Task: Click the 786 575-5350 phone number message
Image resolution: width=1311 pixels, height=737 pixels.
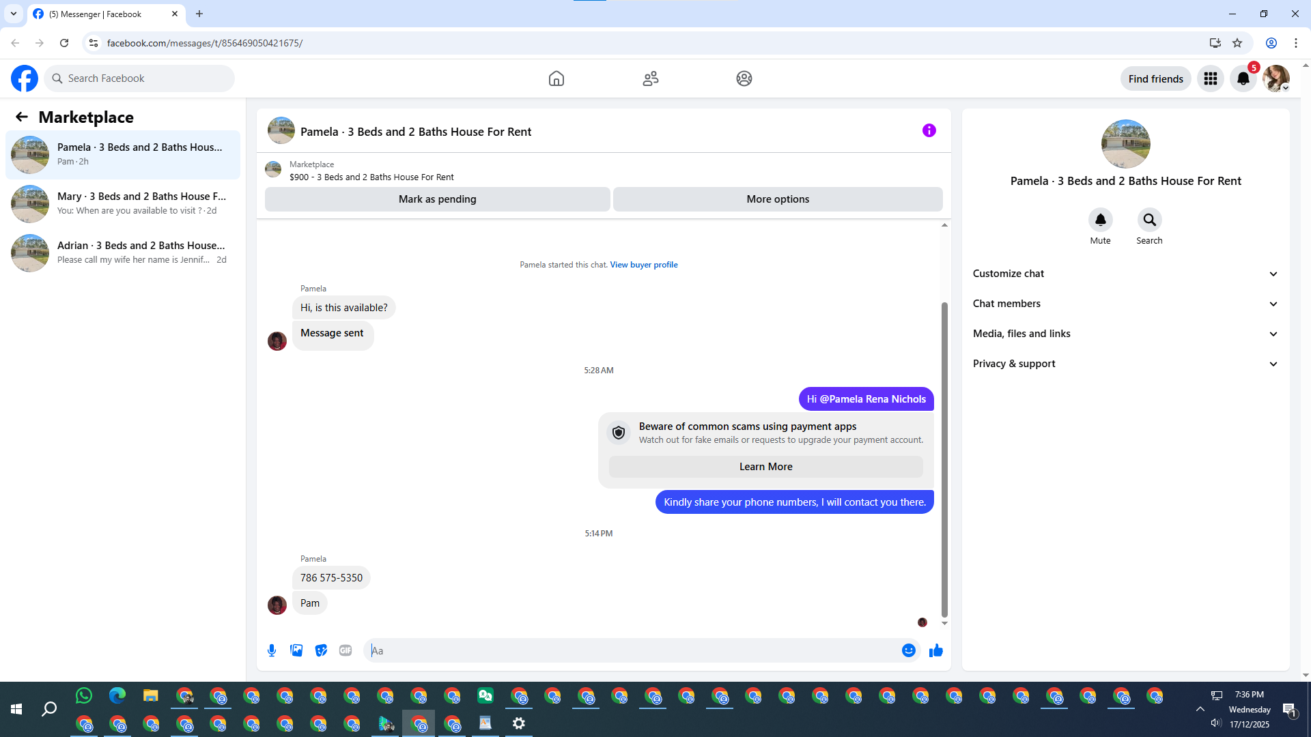Action: coord(331,578)
